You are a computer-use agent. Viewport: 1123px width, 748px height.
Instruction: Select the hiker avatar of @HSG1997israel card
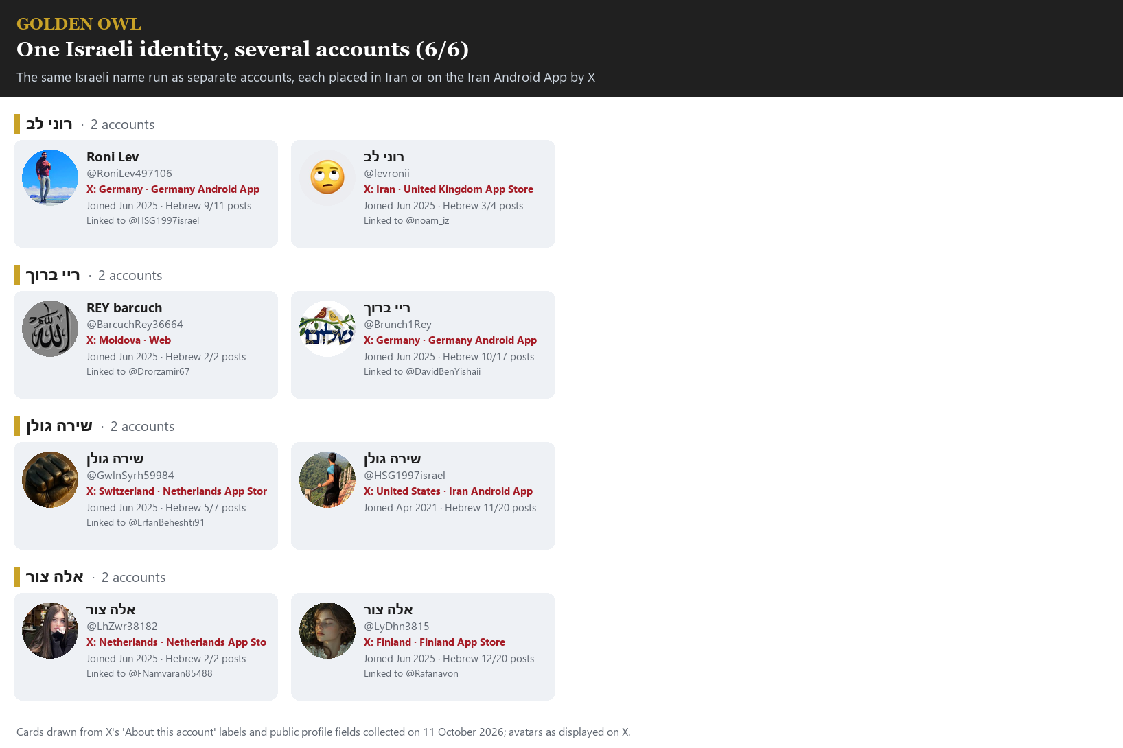click(x=327, y=480)
